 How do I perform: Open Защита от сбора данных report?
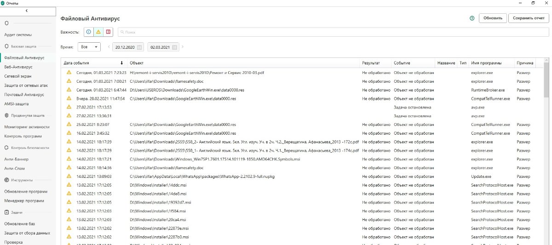pyautogui.click(x=27, y=233)
